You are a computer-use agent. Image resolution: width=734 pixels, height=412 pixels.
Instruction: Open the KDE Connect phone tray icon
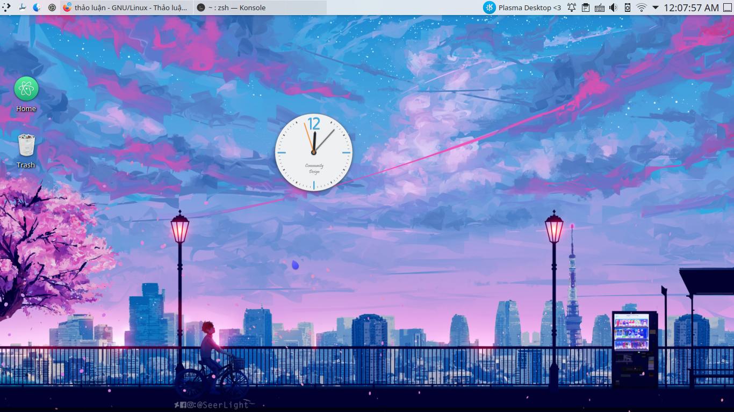(x=627, y=8)
